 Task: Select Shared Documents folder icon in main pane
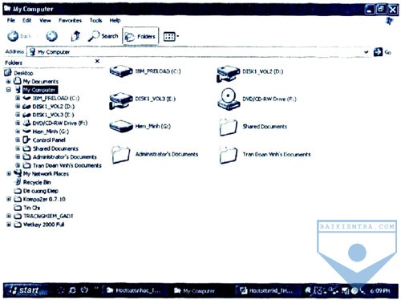point(228,127)
